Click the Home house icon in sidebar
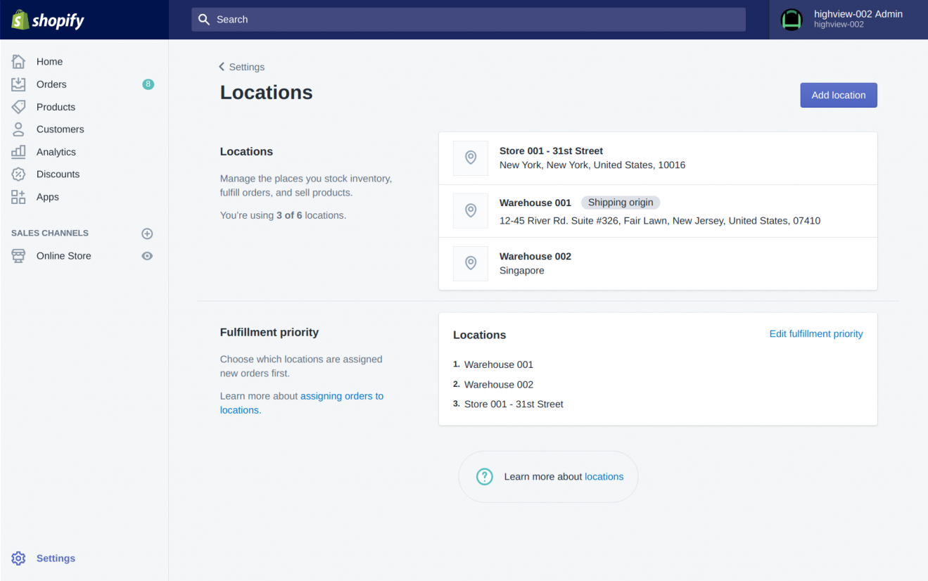928x581 pixels. [x=18, y=62]
